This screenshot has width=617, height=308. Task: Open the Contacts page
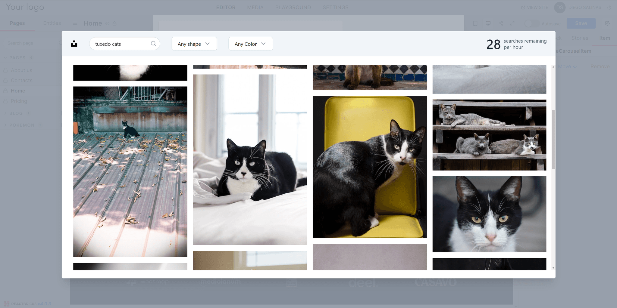click(x=21, y=81)
